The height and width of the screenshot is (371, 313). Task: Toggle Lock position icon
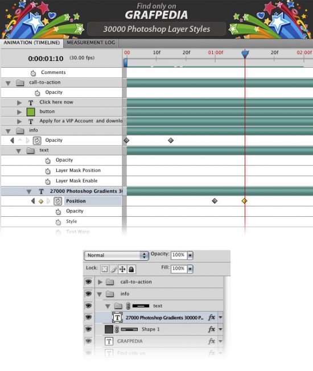[x=122, y=269]
